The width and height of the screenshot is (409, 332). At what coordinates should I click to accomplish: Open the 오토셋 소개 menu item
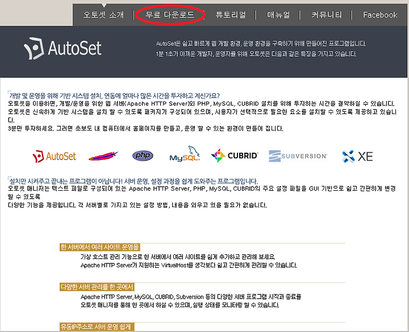point(103,15)
